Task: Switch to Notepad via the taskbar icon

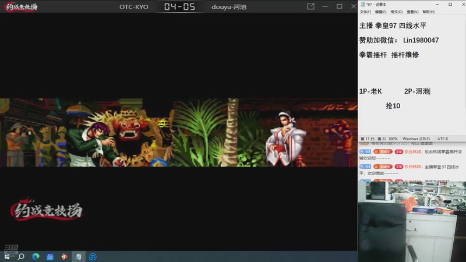Action: point(79,257)
